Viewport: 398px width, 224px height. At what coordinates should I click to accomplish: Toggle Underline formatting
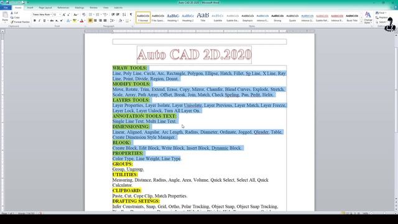(x=44, y=21)
